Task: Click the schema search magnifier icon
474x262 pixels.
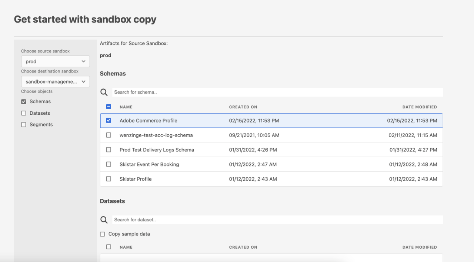Action: [104, 92]
